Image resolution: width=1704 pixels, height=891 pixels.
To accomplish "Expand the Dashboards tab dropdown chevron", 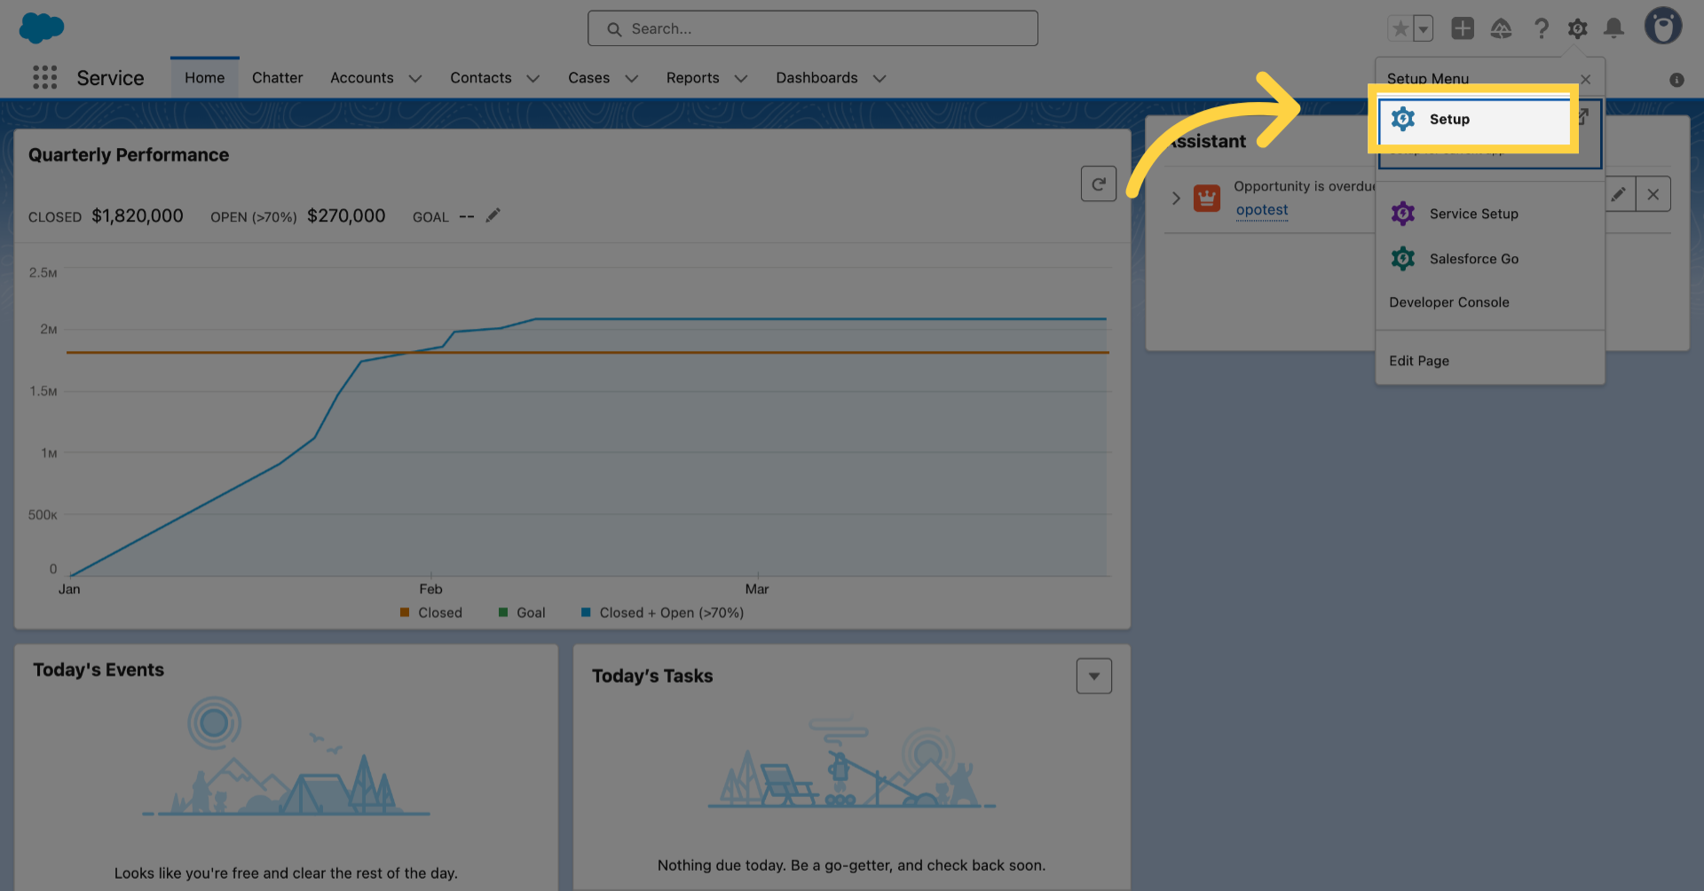I will 879,79.
